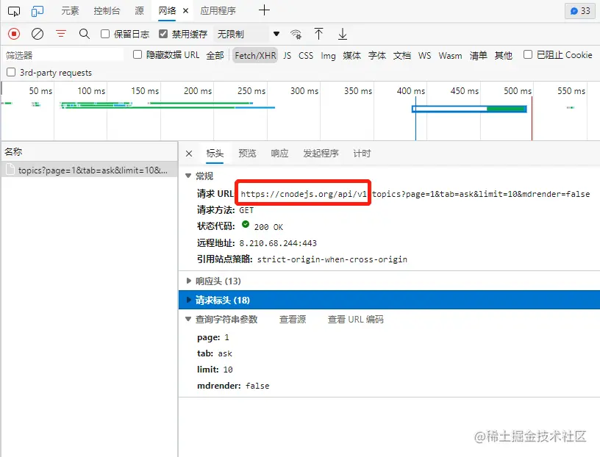Click the blue request bar in timeline
The height and width of the screenshot is (457, 600).
tap(469, 109)
